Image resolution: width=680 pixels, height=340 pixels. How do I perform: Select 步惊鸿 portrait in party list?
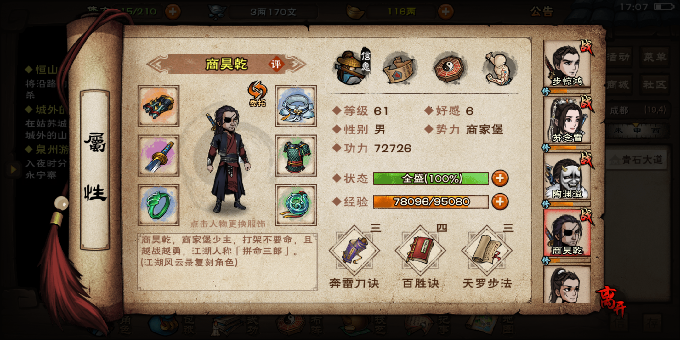tap(567, 64)
